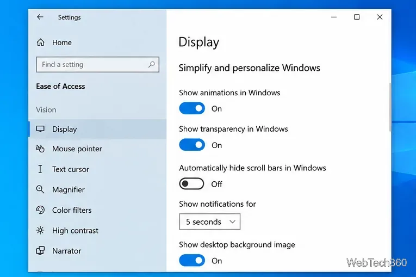The height and width of the screenshot is (277, 416).
Task: Open the Text cursor menu label
Action: 71,169
